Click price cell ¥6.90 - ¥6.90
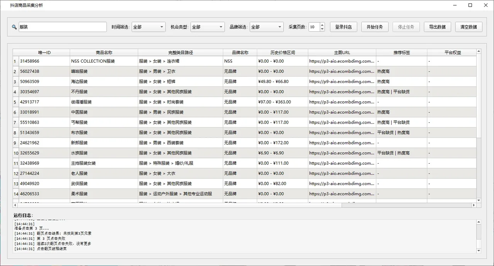Screen dimensions: 494x266 coord(283,153)
